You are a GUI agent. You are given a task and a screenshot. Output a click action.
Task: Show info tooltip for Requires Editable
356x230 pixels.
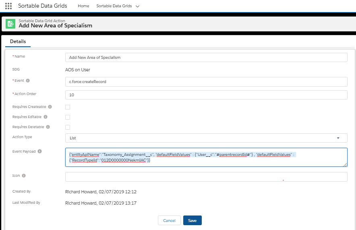point(46,117)
